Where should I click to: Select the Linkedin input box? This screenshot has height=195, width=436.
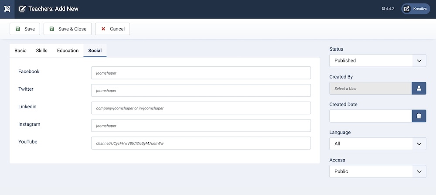coord(201,108)
